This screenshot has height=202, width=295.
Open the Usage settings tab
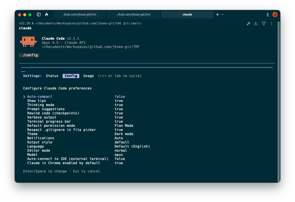click(x=88, y=76)
